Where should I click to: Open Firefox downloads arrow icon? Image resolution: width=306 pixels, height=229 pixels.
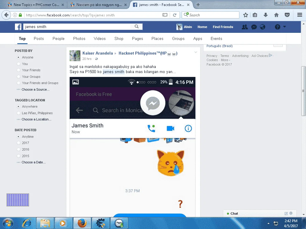click(x=266, y=15)
